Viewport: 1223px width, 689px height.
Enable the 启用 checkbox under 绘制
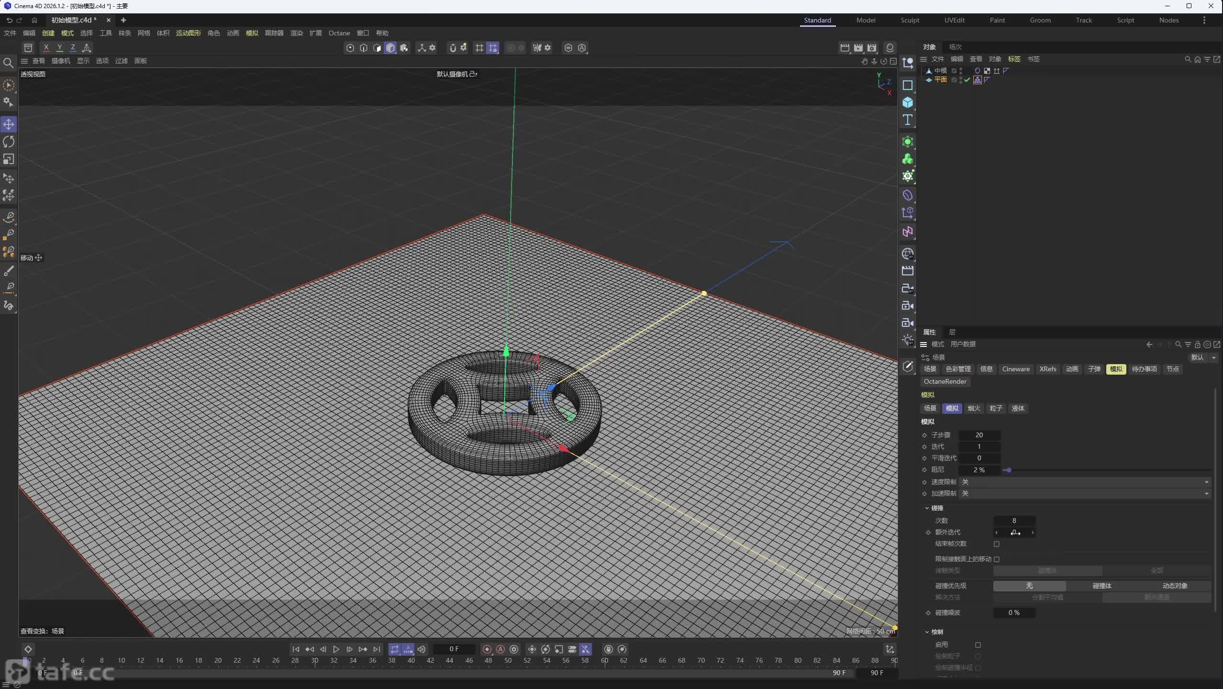tap(978, 645)
